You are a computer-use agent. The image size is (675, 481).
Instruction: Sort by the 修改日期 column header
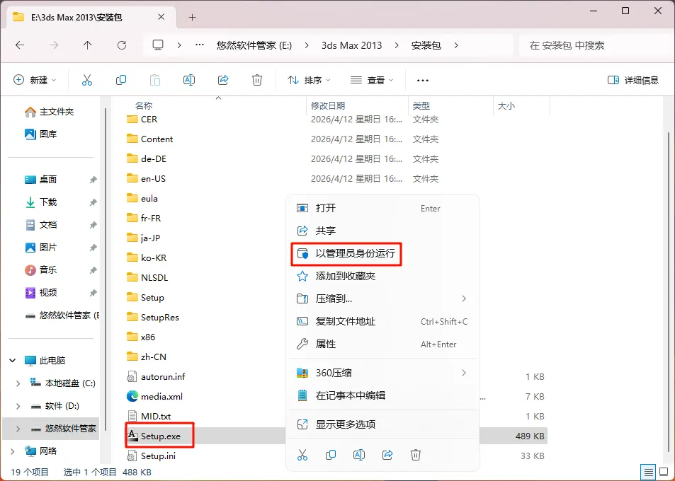328,105
